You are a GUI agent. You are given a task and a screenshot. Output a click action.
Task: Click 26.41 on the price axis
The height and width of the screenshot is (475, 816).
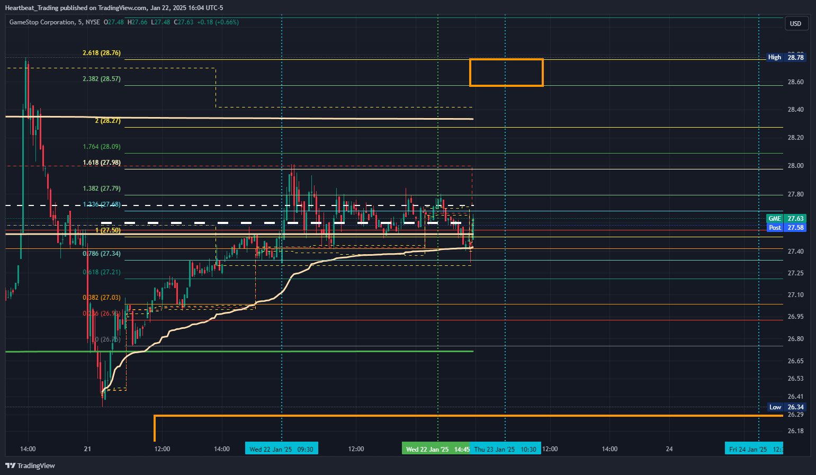tap(795, 397)
